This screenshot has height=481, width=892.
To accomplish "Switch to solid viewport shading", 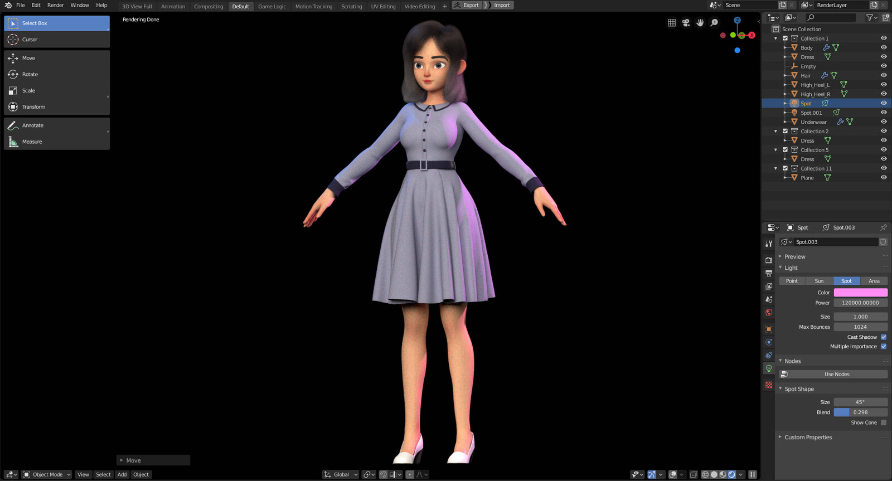I will pyautogui.click(x=714, y=475).
